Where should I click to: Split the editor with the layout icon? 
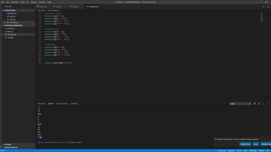click(268, 7)
